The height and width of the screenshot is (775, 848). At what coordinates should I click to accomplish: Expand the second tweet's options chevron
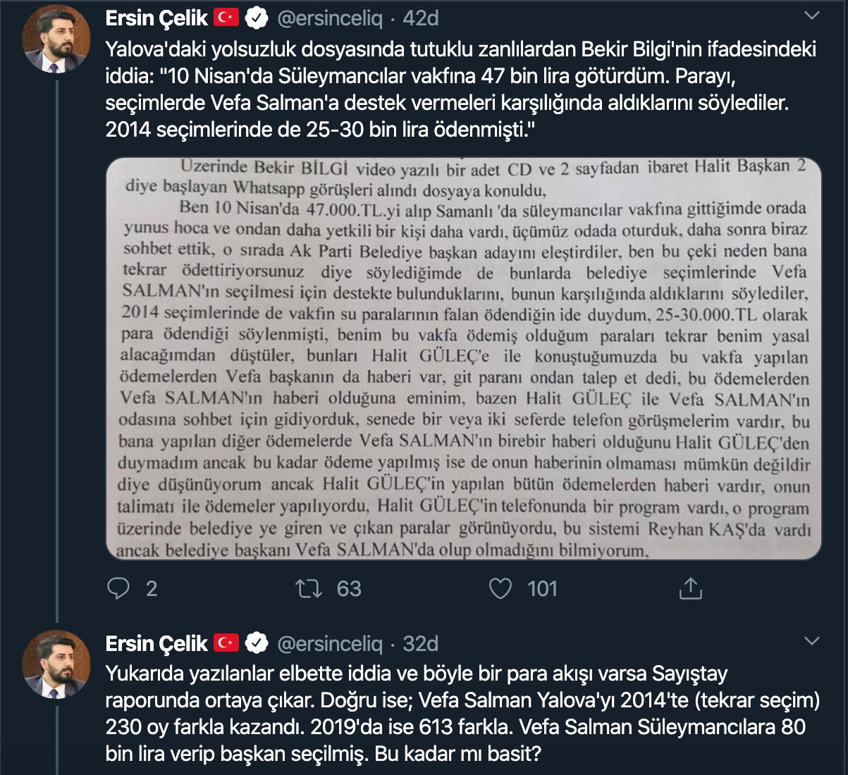pyautogui.click(x=812, y=641)
